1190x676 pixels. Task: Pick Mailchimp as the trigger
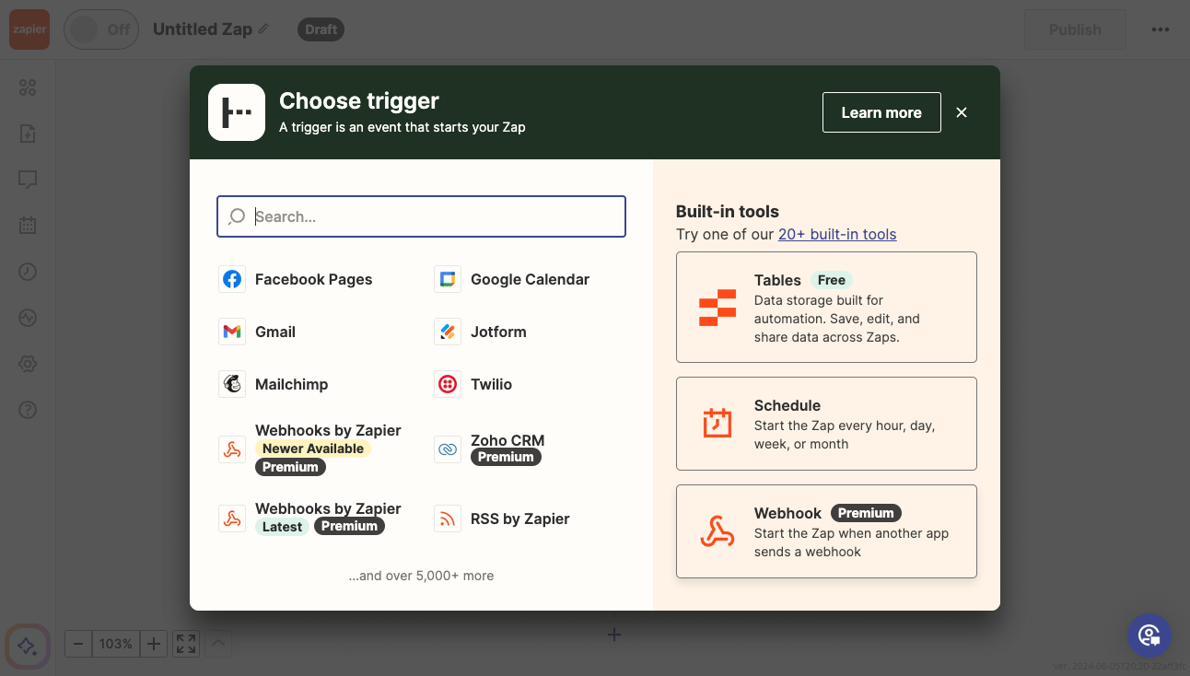(x=274, y=384)
